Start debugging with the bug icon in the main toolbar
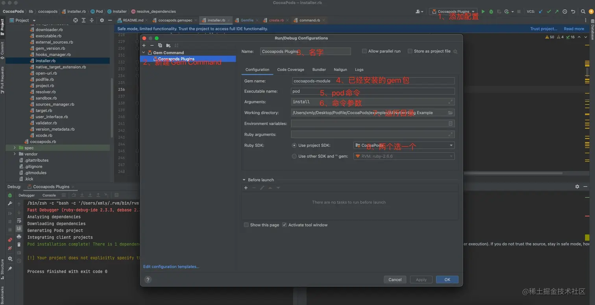Image resolution: width=595 pixels, height=305 pixels. click(491, 12)
